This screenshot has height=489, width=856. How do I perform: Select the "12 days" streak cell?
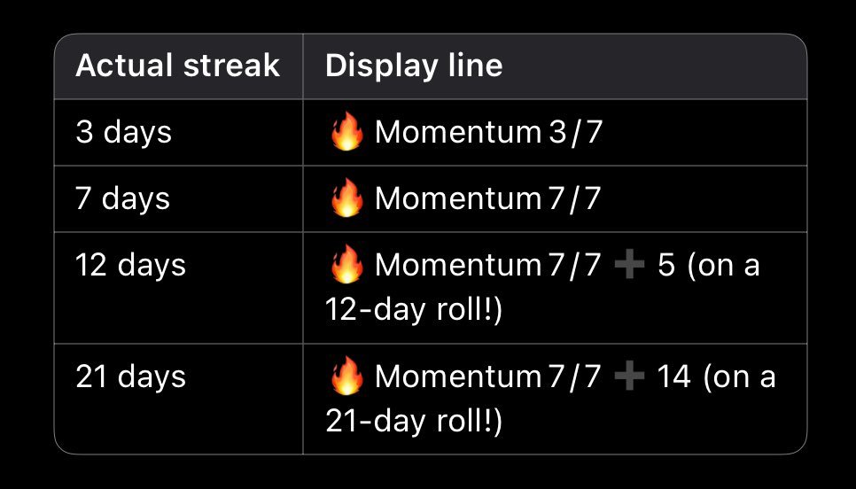[x=130, y=265]
